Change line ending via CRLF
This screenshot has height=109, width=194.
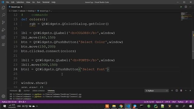[174, 102]
